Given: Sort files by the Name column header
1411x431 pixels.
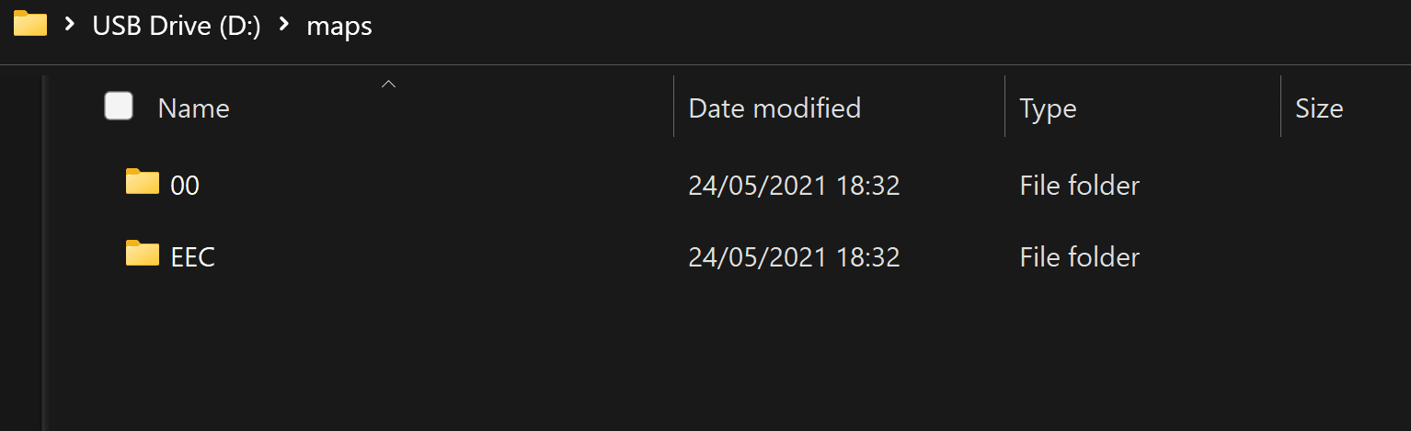Looking at the screenshot, I should tap(194, 108).
